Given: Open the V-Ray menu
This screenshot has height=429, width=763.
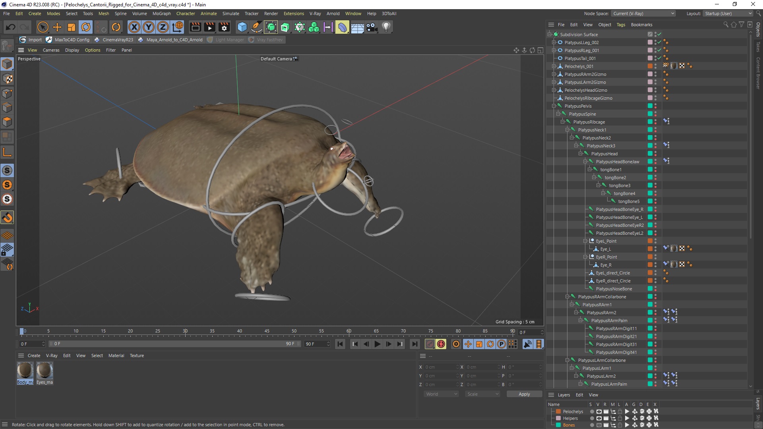Looking at the screenshot, I should click(315, 14).
